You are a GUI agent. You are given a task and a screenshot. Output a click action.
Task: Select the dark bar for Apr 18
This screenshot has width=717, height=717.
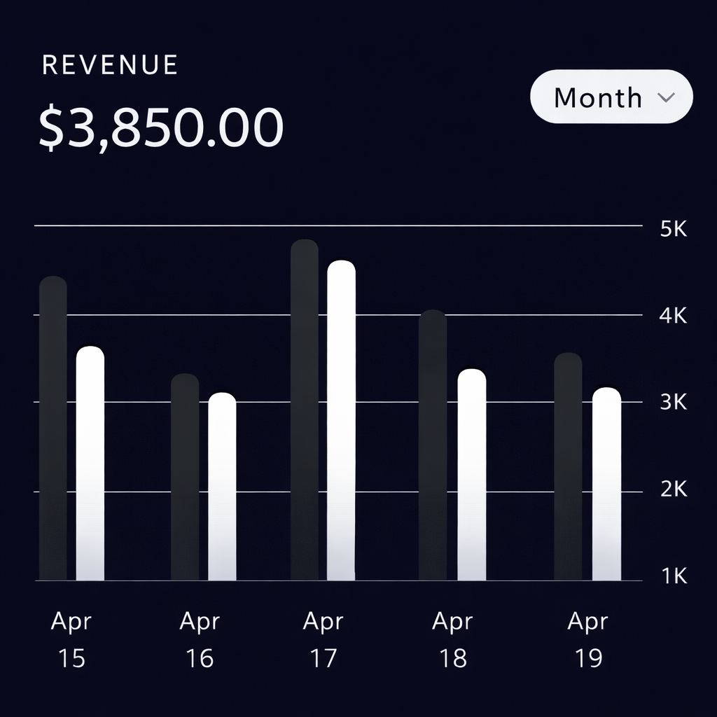[433, 445]
